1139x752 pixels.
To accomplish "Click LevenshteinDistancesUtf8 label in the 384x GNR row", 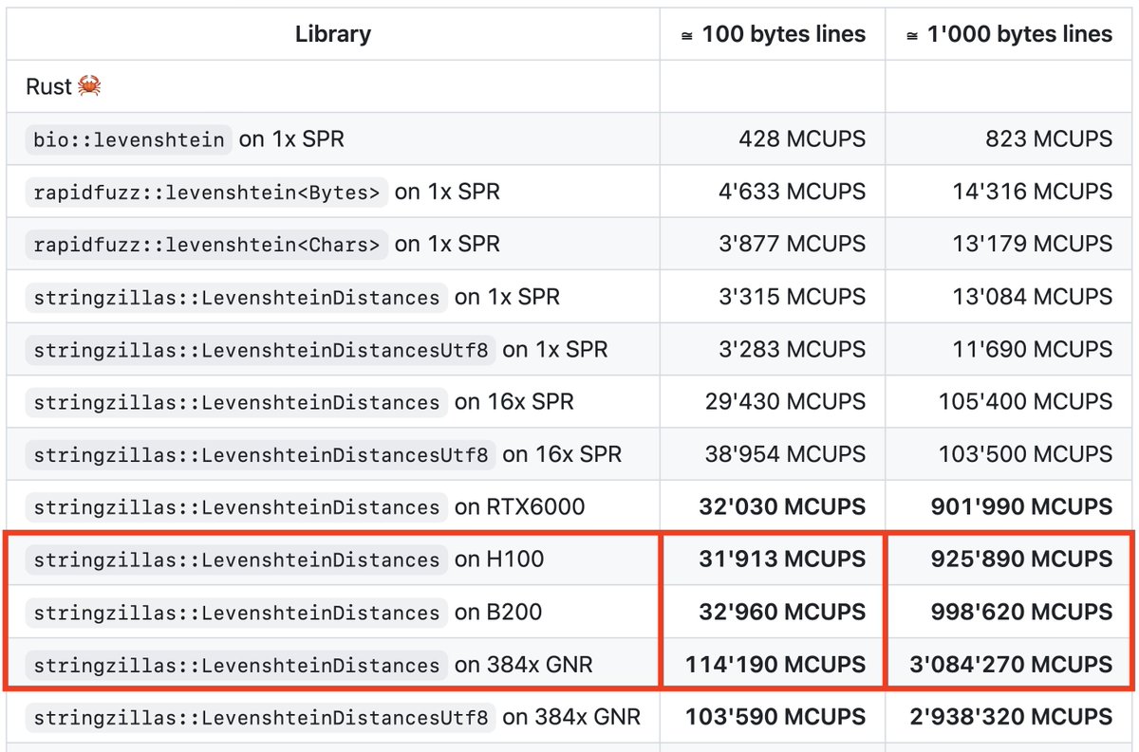I will click(x=261, y=718).
